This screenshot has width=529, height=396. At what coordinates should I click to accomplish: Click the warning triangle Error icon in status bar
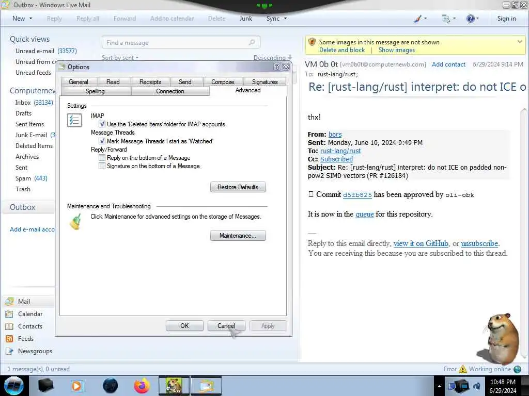tap(463, 369)
